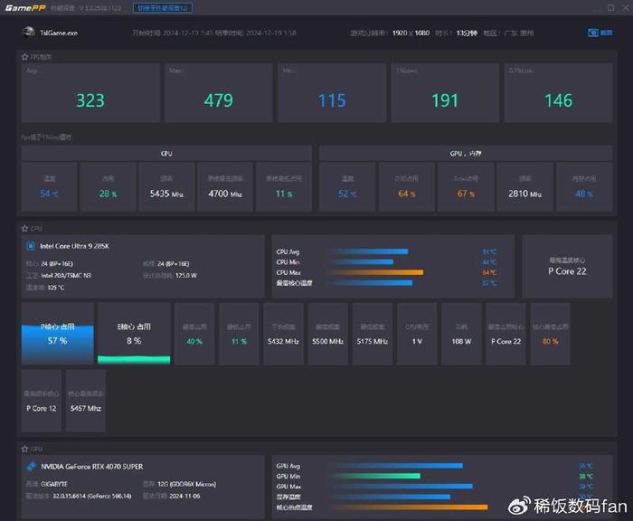The image size is (633, 521).
Task: Click the graphics card icon next to NVIDIA GeForce RTX 4070 SUPER
Action: coord(31,467)
